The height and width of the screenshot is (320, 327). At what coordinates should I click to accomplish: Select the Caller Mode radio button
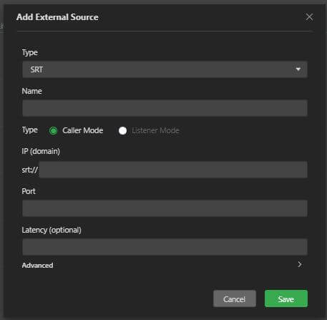click(53, 130)
